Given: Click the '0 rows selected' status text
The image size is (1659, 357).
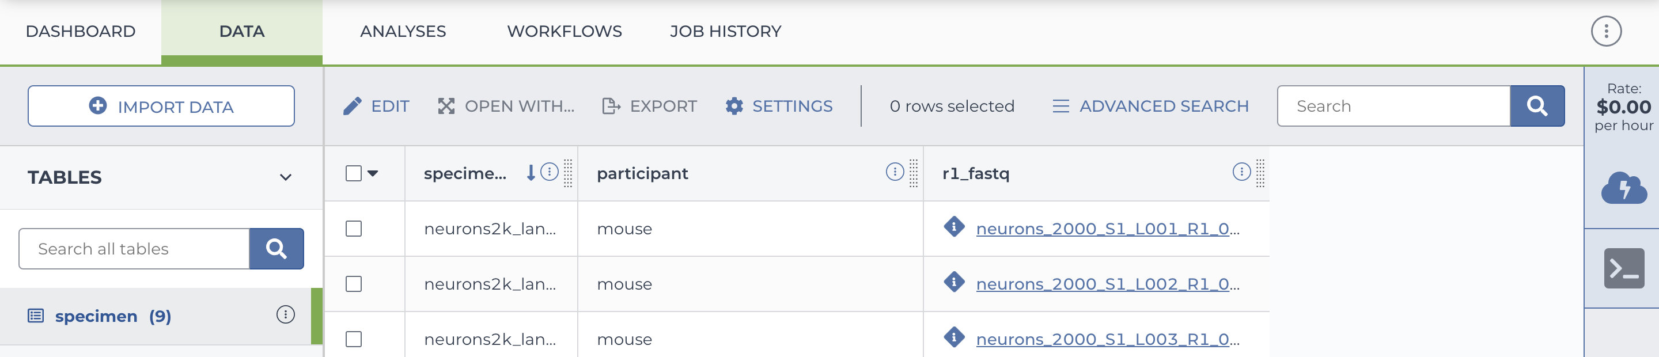Looking at the screenshot, I should pos(951,106).
